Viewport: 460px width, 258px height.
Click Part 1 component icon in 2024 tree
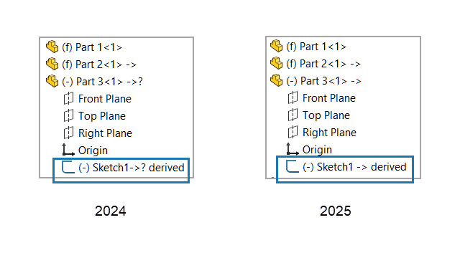(52, 47)
